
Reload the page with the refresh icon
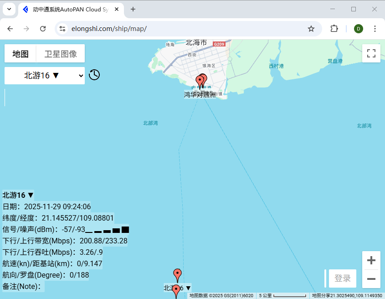point(43,28)
